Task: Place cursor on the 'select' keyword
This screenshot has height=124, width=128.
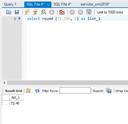Action: (34, 19)
